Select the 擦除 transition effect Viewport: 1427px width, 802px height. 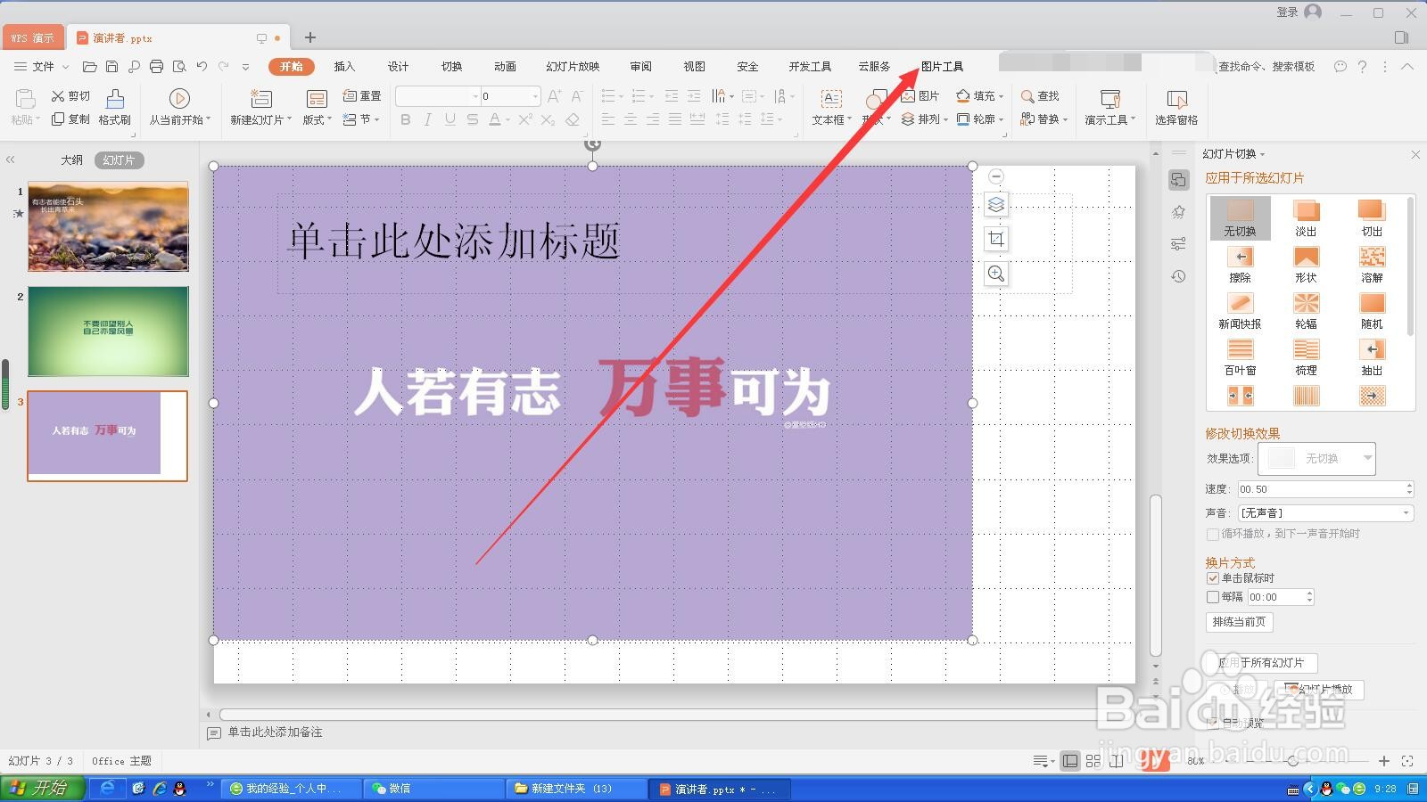[x=1240, y=265]
